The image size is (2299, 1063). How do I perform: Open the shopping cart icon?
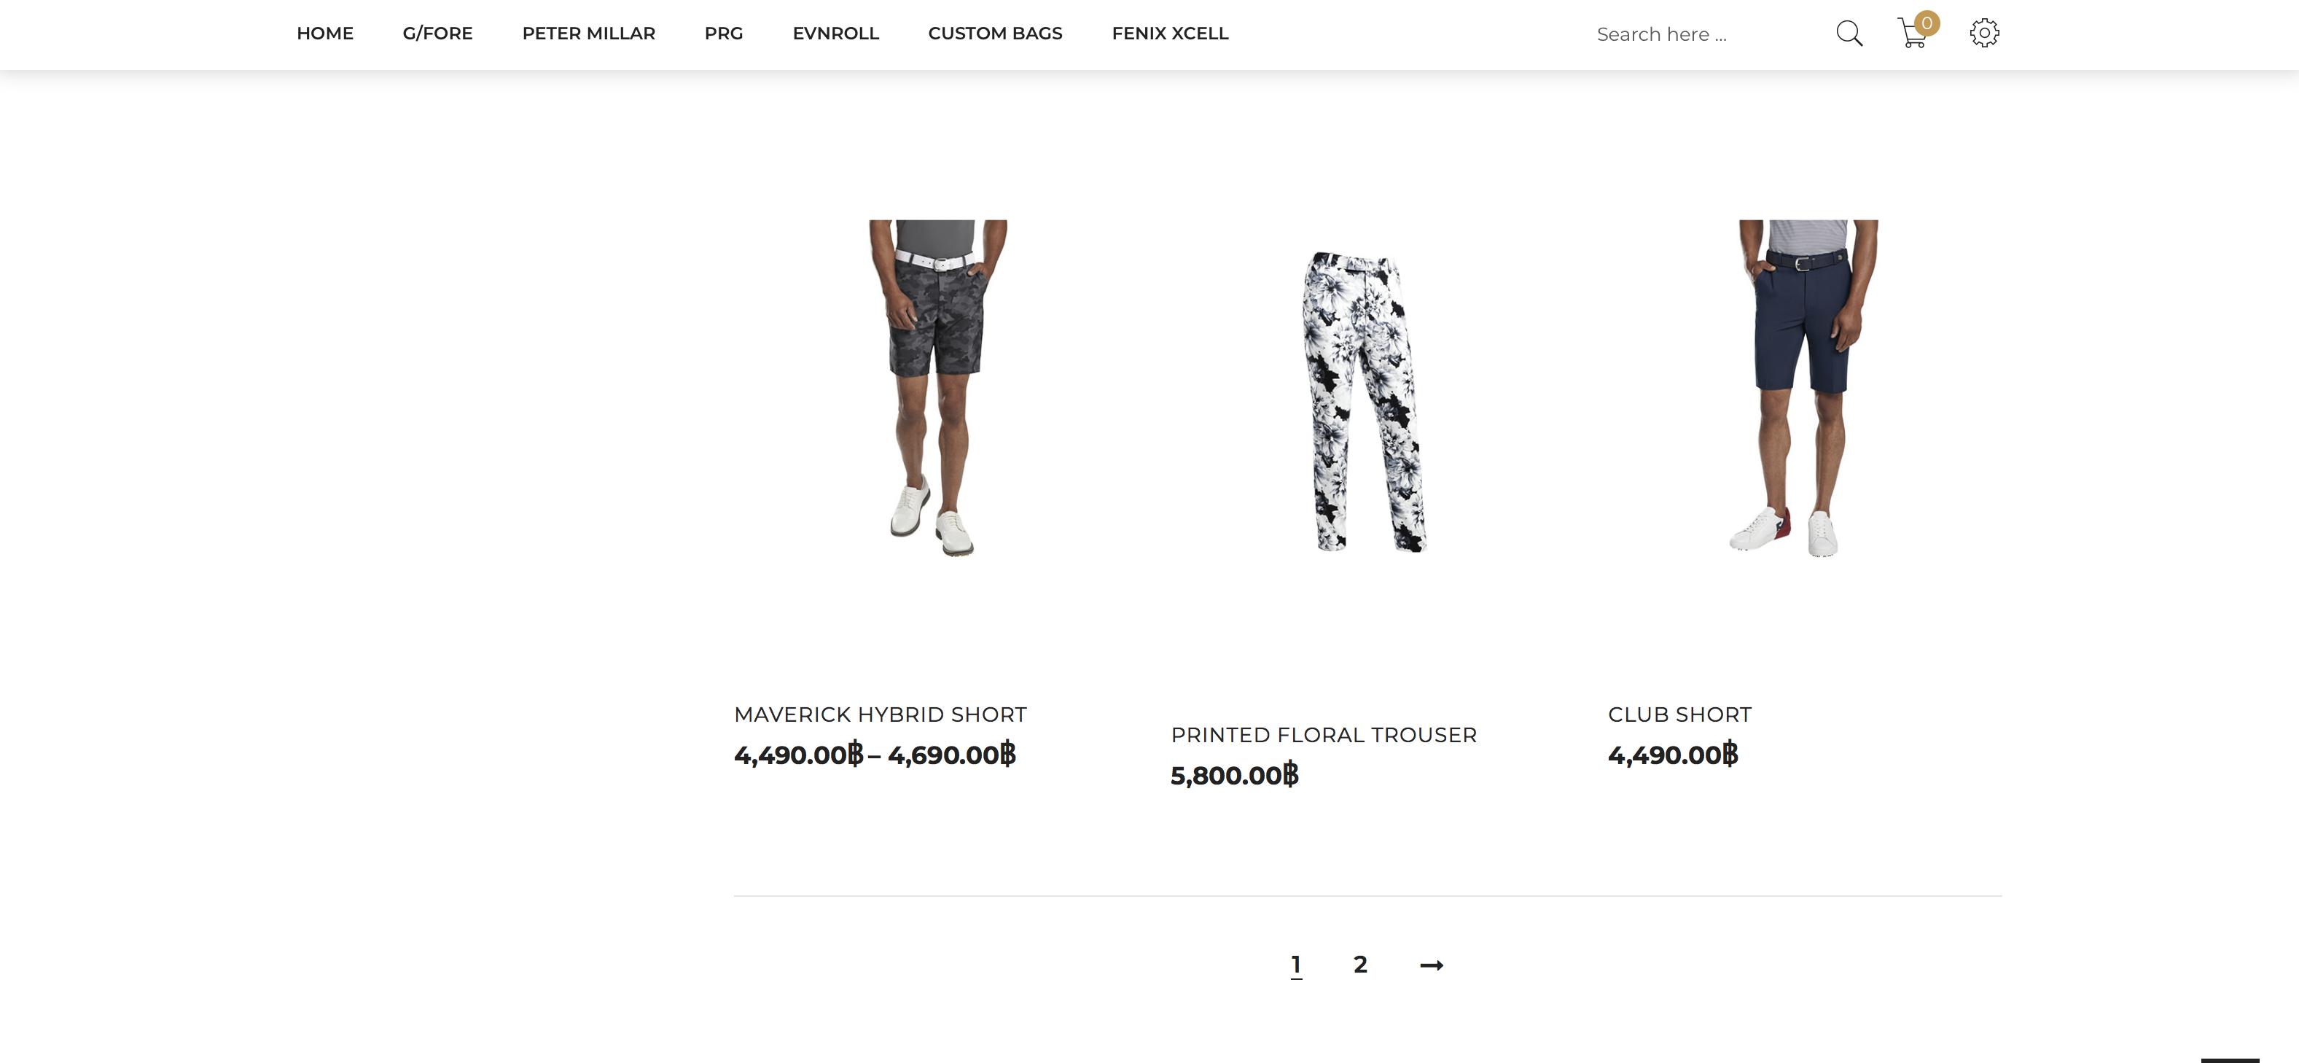tap(1910, 34)
